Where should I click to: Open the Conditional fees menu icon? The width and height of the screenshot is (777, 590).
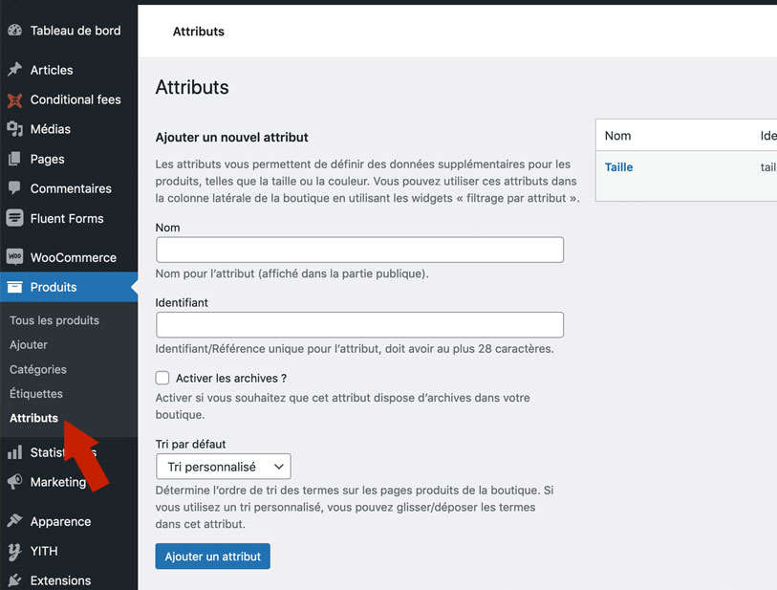(15, 98)
